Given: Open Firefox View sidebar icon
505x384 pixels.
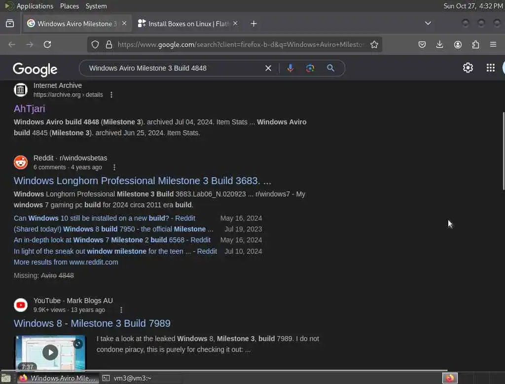Looking at the screenshot, I should pyautogui.click(x=10, y=24).
